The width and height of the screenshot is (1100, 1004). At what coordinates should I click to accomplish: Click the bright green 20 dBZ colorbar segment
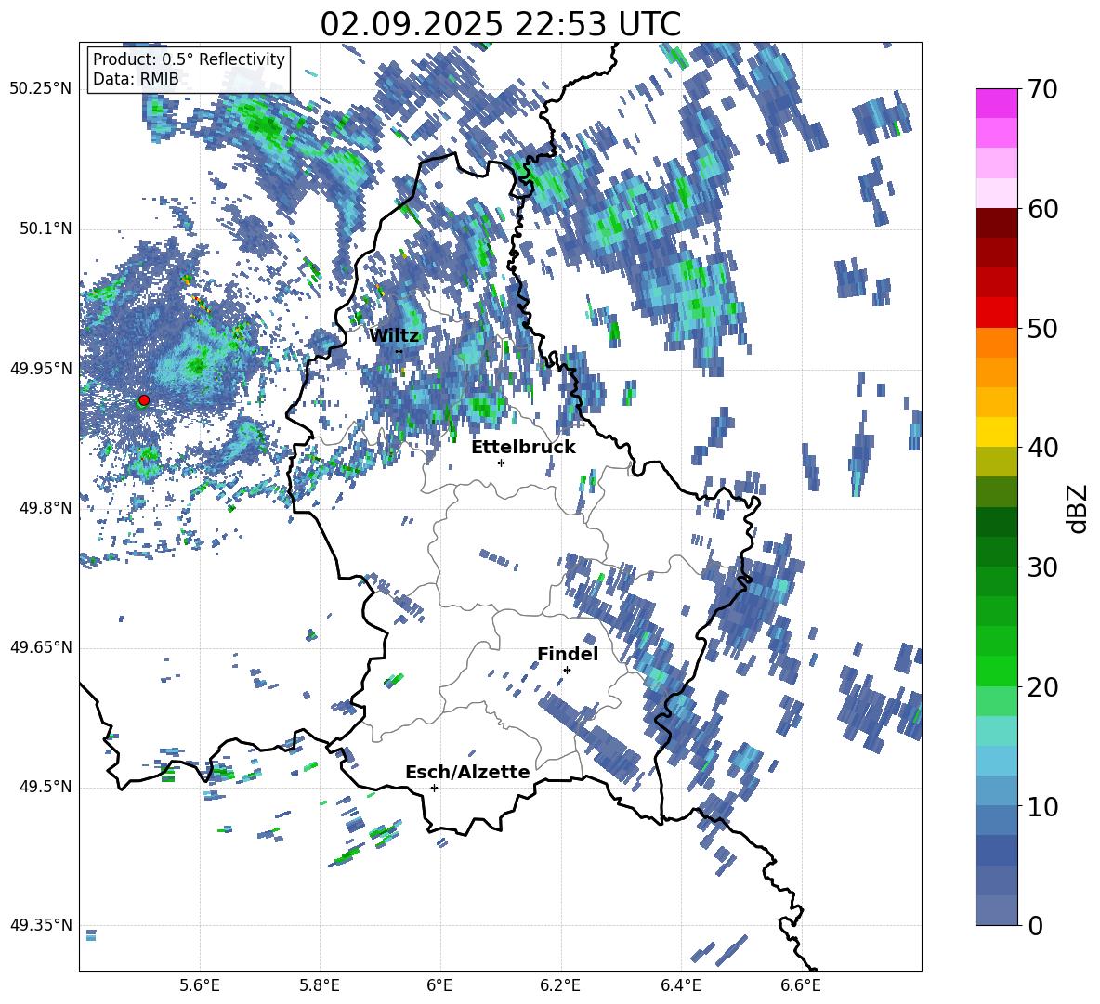pos(997,671)
